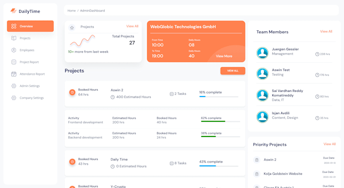
Task: Click the projects trend line chart
Action: pyautogui.click(x=82, y=41)
